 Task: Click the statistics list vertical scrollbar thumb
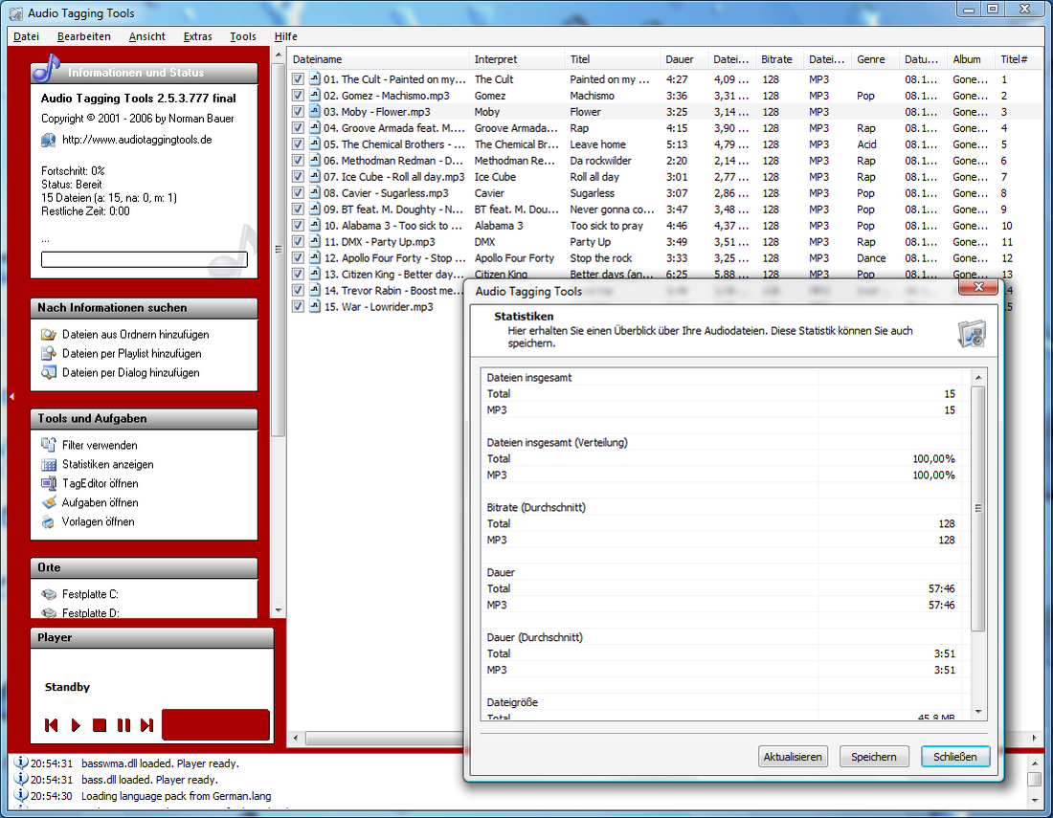[978, 508]
